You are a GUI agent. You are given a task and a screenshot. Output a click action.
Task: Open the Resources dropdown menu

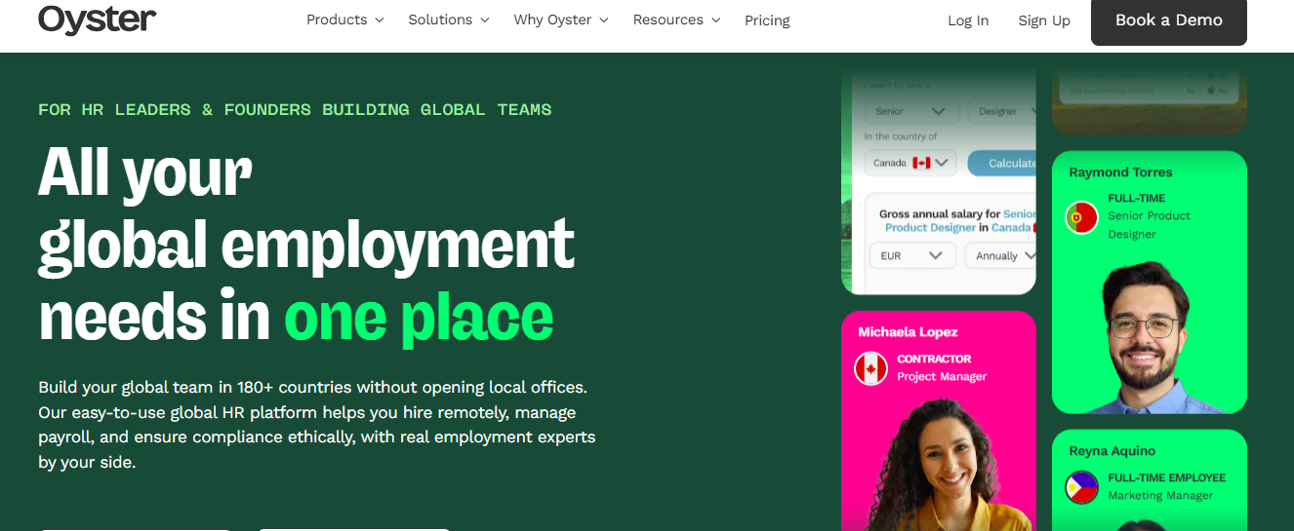pos(676,20)
